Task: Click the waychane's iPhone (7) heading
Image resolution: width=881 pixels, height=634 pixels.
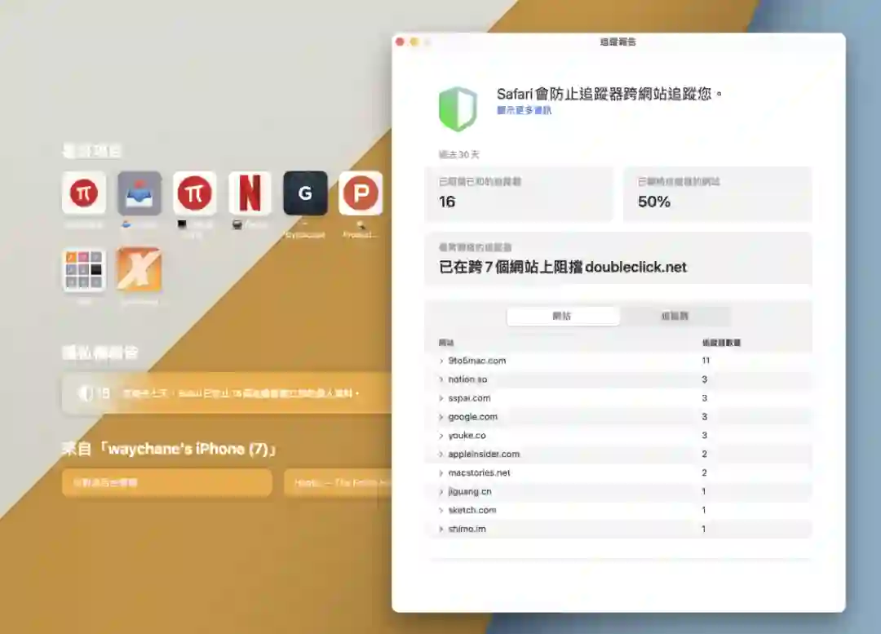Action: click(169, 449)
